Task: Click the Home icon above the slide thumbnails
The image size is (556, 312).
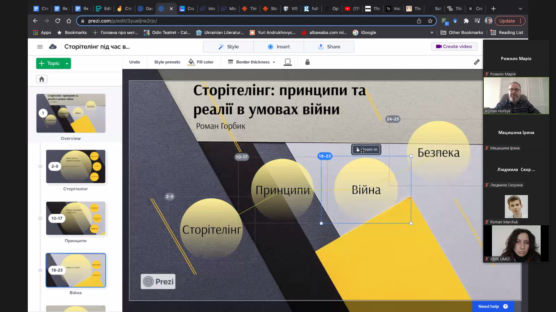Action: pyautogui.click(x=41, y=79)
